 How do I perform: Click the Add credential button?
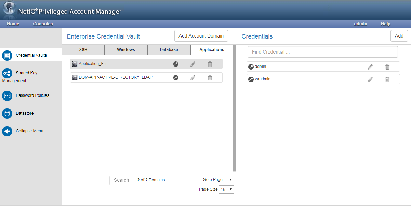tap(399, 36)
